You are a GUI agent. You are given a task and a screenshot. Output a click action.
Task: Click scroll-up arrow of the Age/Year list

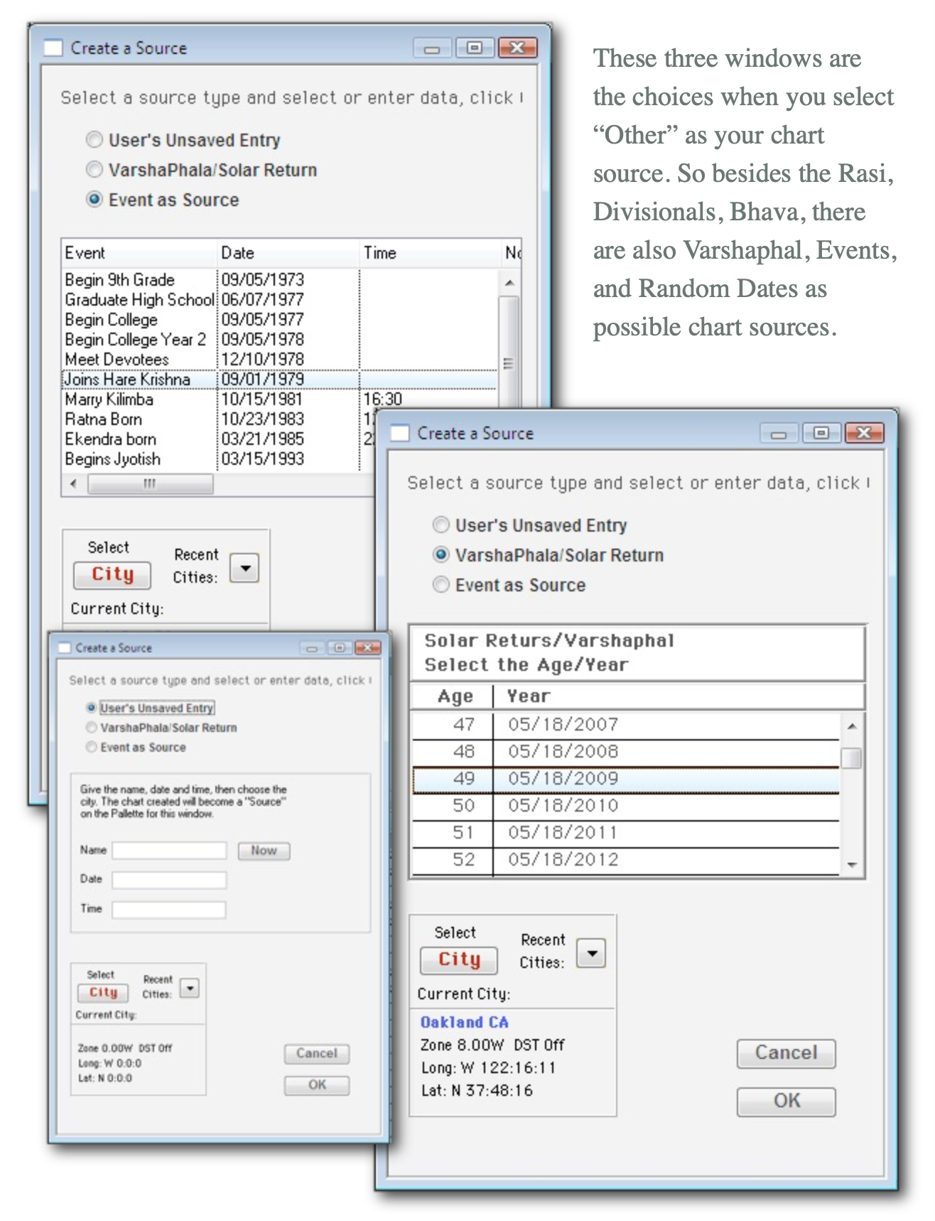pos(851,726)
